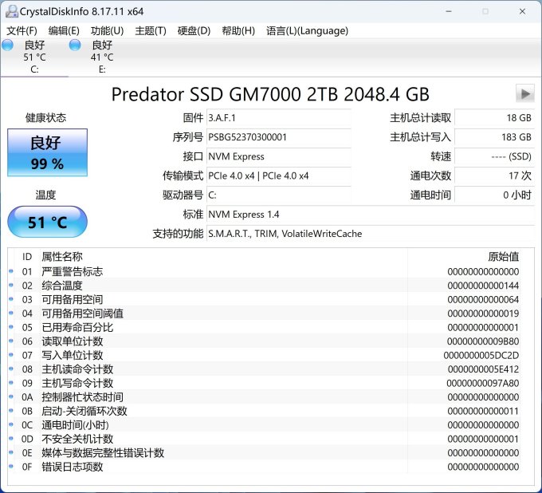Select row 06 读取单位计数
This screenshot has height=493, width=542.
(x=265, y=341)
